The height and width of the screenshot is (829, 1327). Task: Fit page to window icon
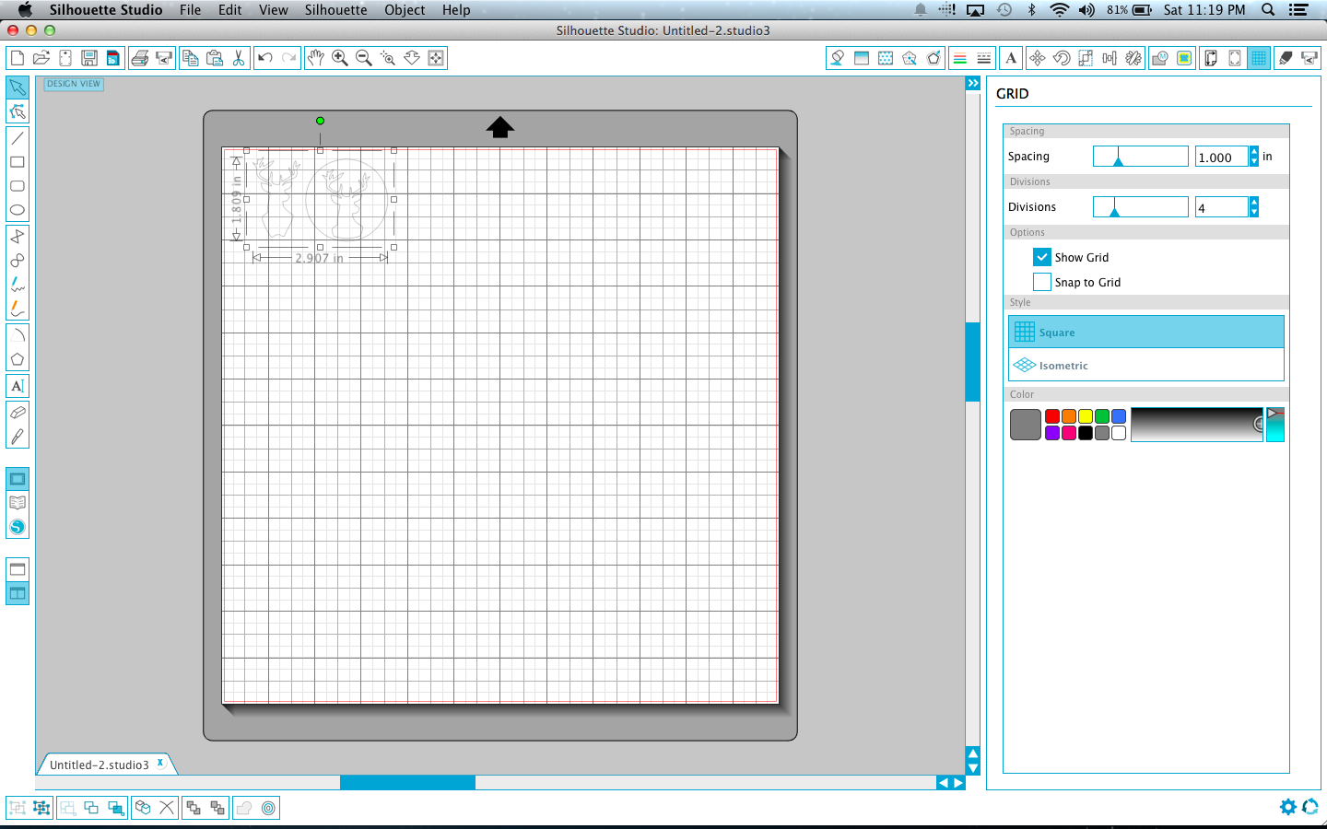[x=436, y=58]
